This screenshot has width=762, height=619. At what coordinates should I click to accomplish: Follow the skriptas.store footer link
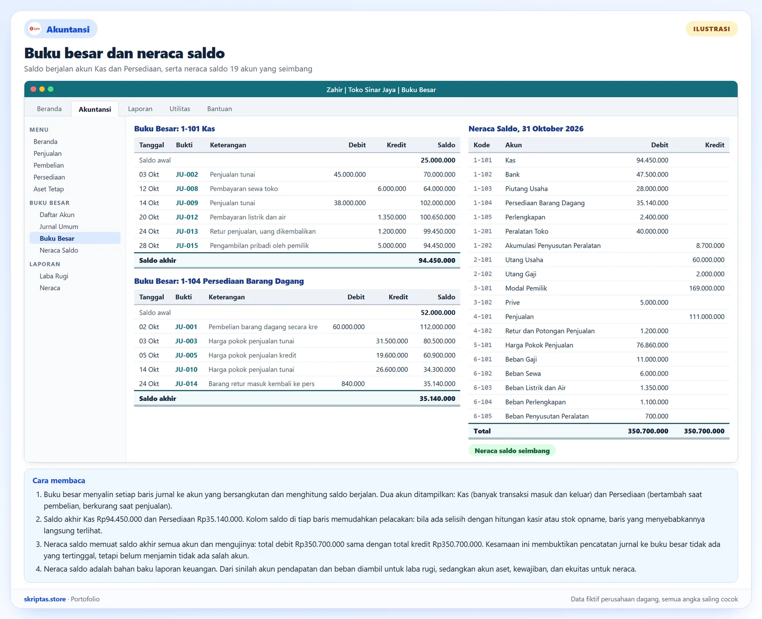(45, 599)
